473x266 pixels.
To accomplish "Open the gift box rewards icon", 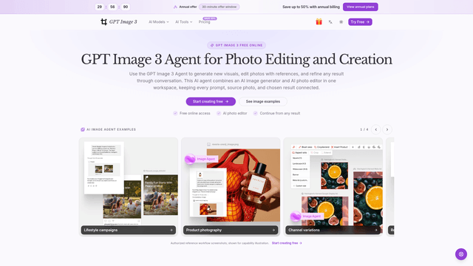I will coord(319,21).
